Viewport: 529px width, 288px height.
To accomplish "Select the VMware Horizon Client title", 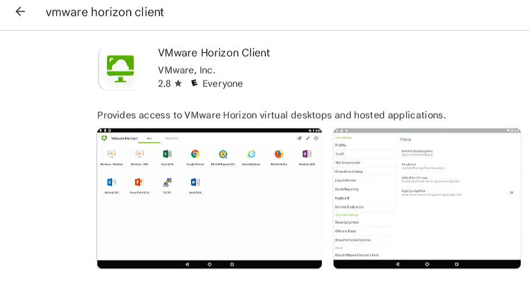I will pyautogui.click(x=214, y=53).
